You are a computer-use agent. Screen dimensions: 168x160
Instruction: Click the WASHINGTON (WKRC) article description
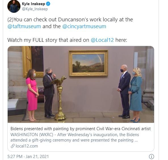pyautogui.click(x=75, y=137)
